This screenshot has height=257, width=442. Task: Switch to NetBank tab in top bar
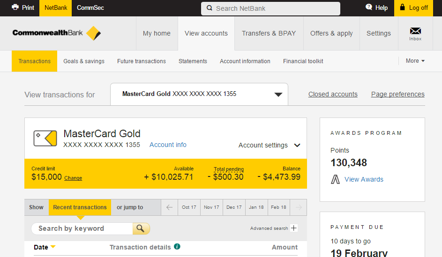55,8
